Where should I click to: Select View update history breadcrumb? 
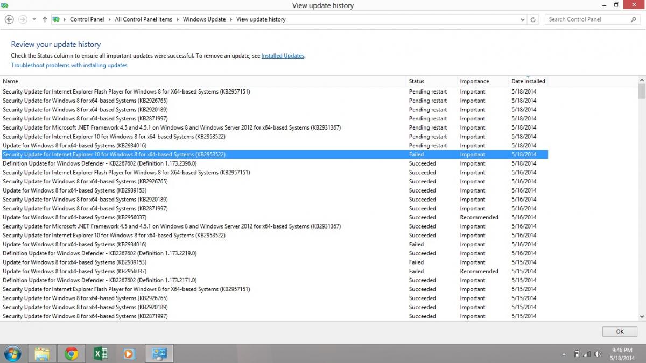[x=261, y=19]
